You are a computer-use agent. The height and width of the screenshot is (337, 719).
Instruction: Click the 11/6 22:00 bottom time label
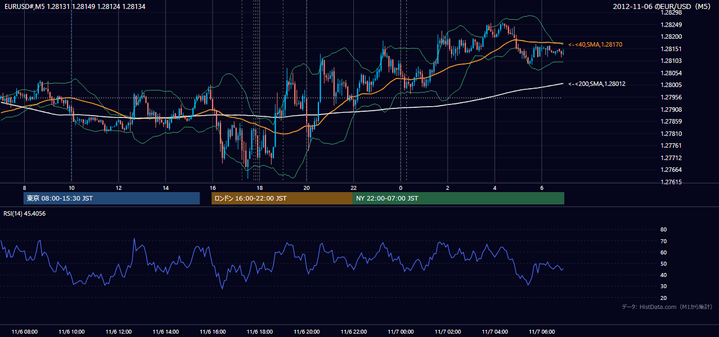[353, 332]
